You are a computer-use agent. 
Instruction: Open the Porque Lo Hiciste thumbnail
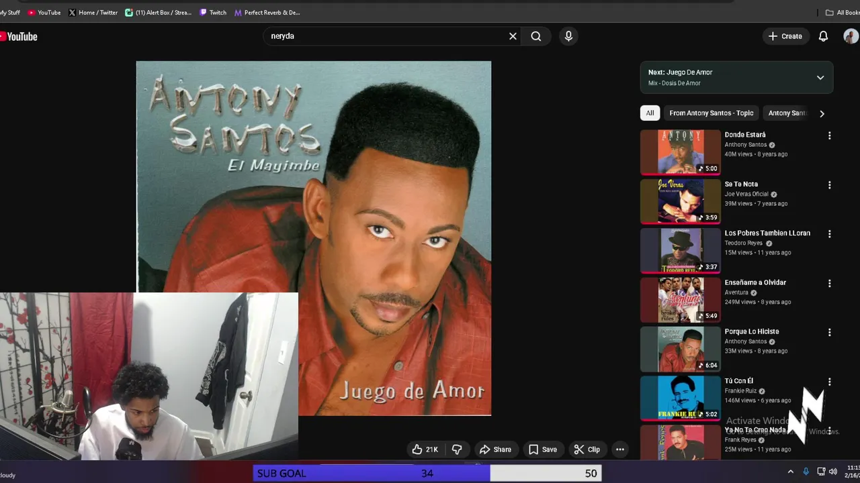tap(680, 349)
